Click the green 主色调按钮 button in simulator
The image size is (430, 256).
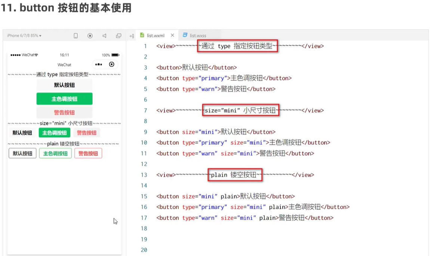(x=64, y=98)
